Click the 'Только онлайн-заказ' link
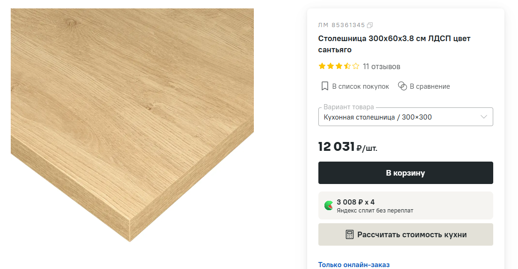 [x=354, y=265]
